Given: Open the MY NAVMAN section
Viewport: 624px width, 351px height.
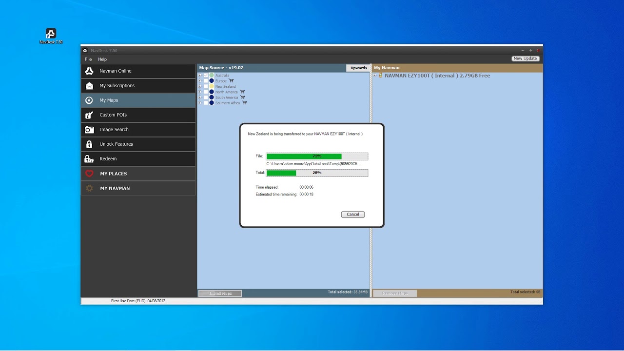Looking at the screenshot, I should [x=138, y=188].
